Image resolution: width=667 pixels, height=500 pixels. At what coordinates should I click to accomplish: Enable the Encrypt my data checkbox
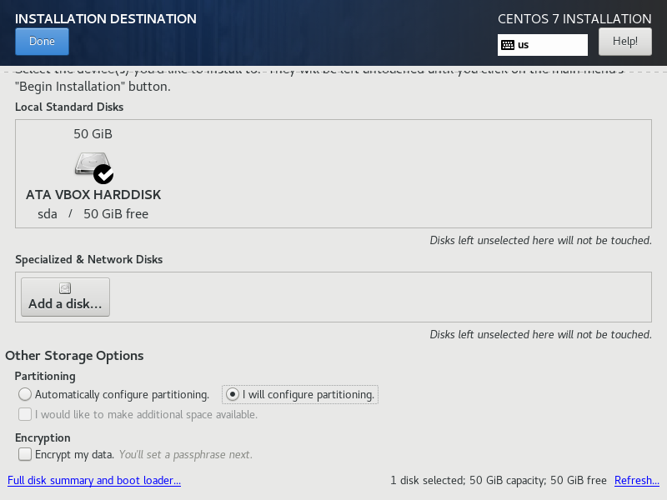tap(25, 455)
